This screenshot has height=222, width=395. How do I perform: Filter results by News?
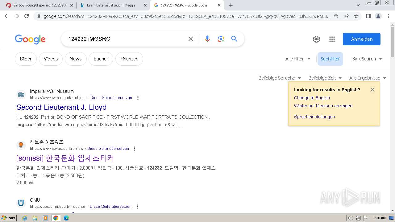click(76, 59)
